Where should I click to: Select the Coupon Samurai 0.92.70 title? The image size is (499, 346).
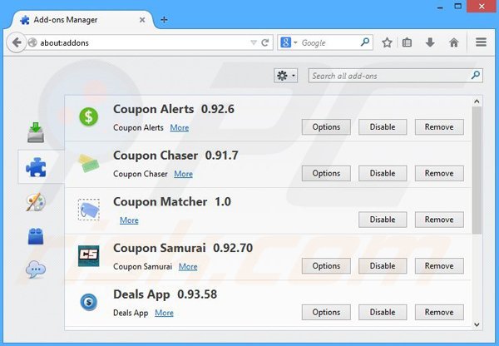[x=183, y=248]
